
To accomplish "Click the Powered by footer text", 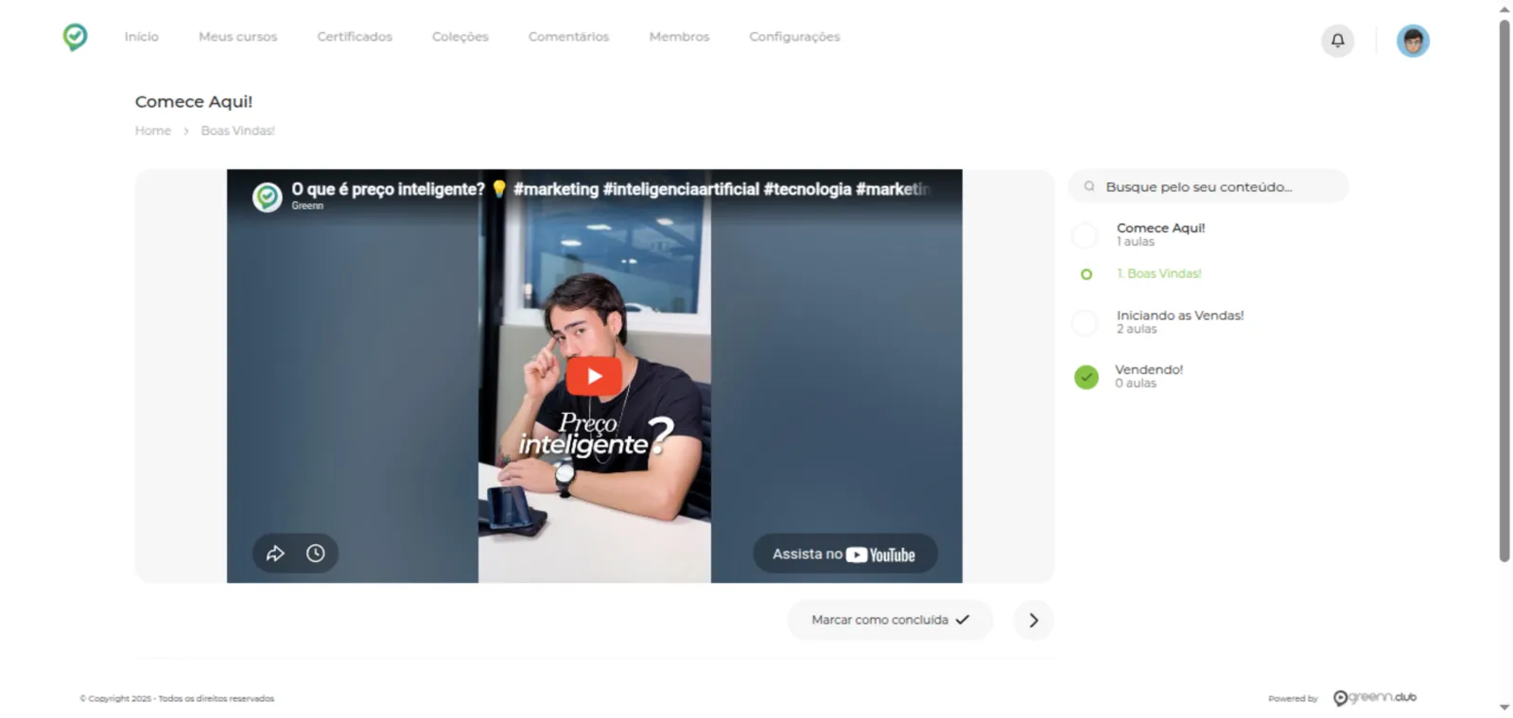I will coord(1293,699).
